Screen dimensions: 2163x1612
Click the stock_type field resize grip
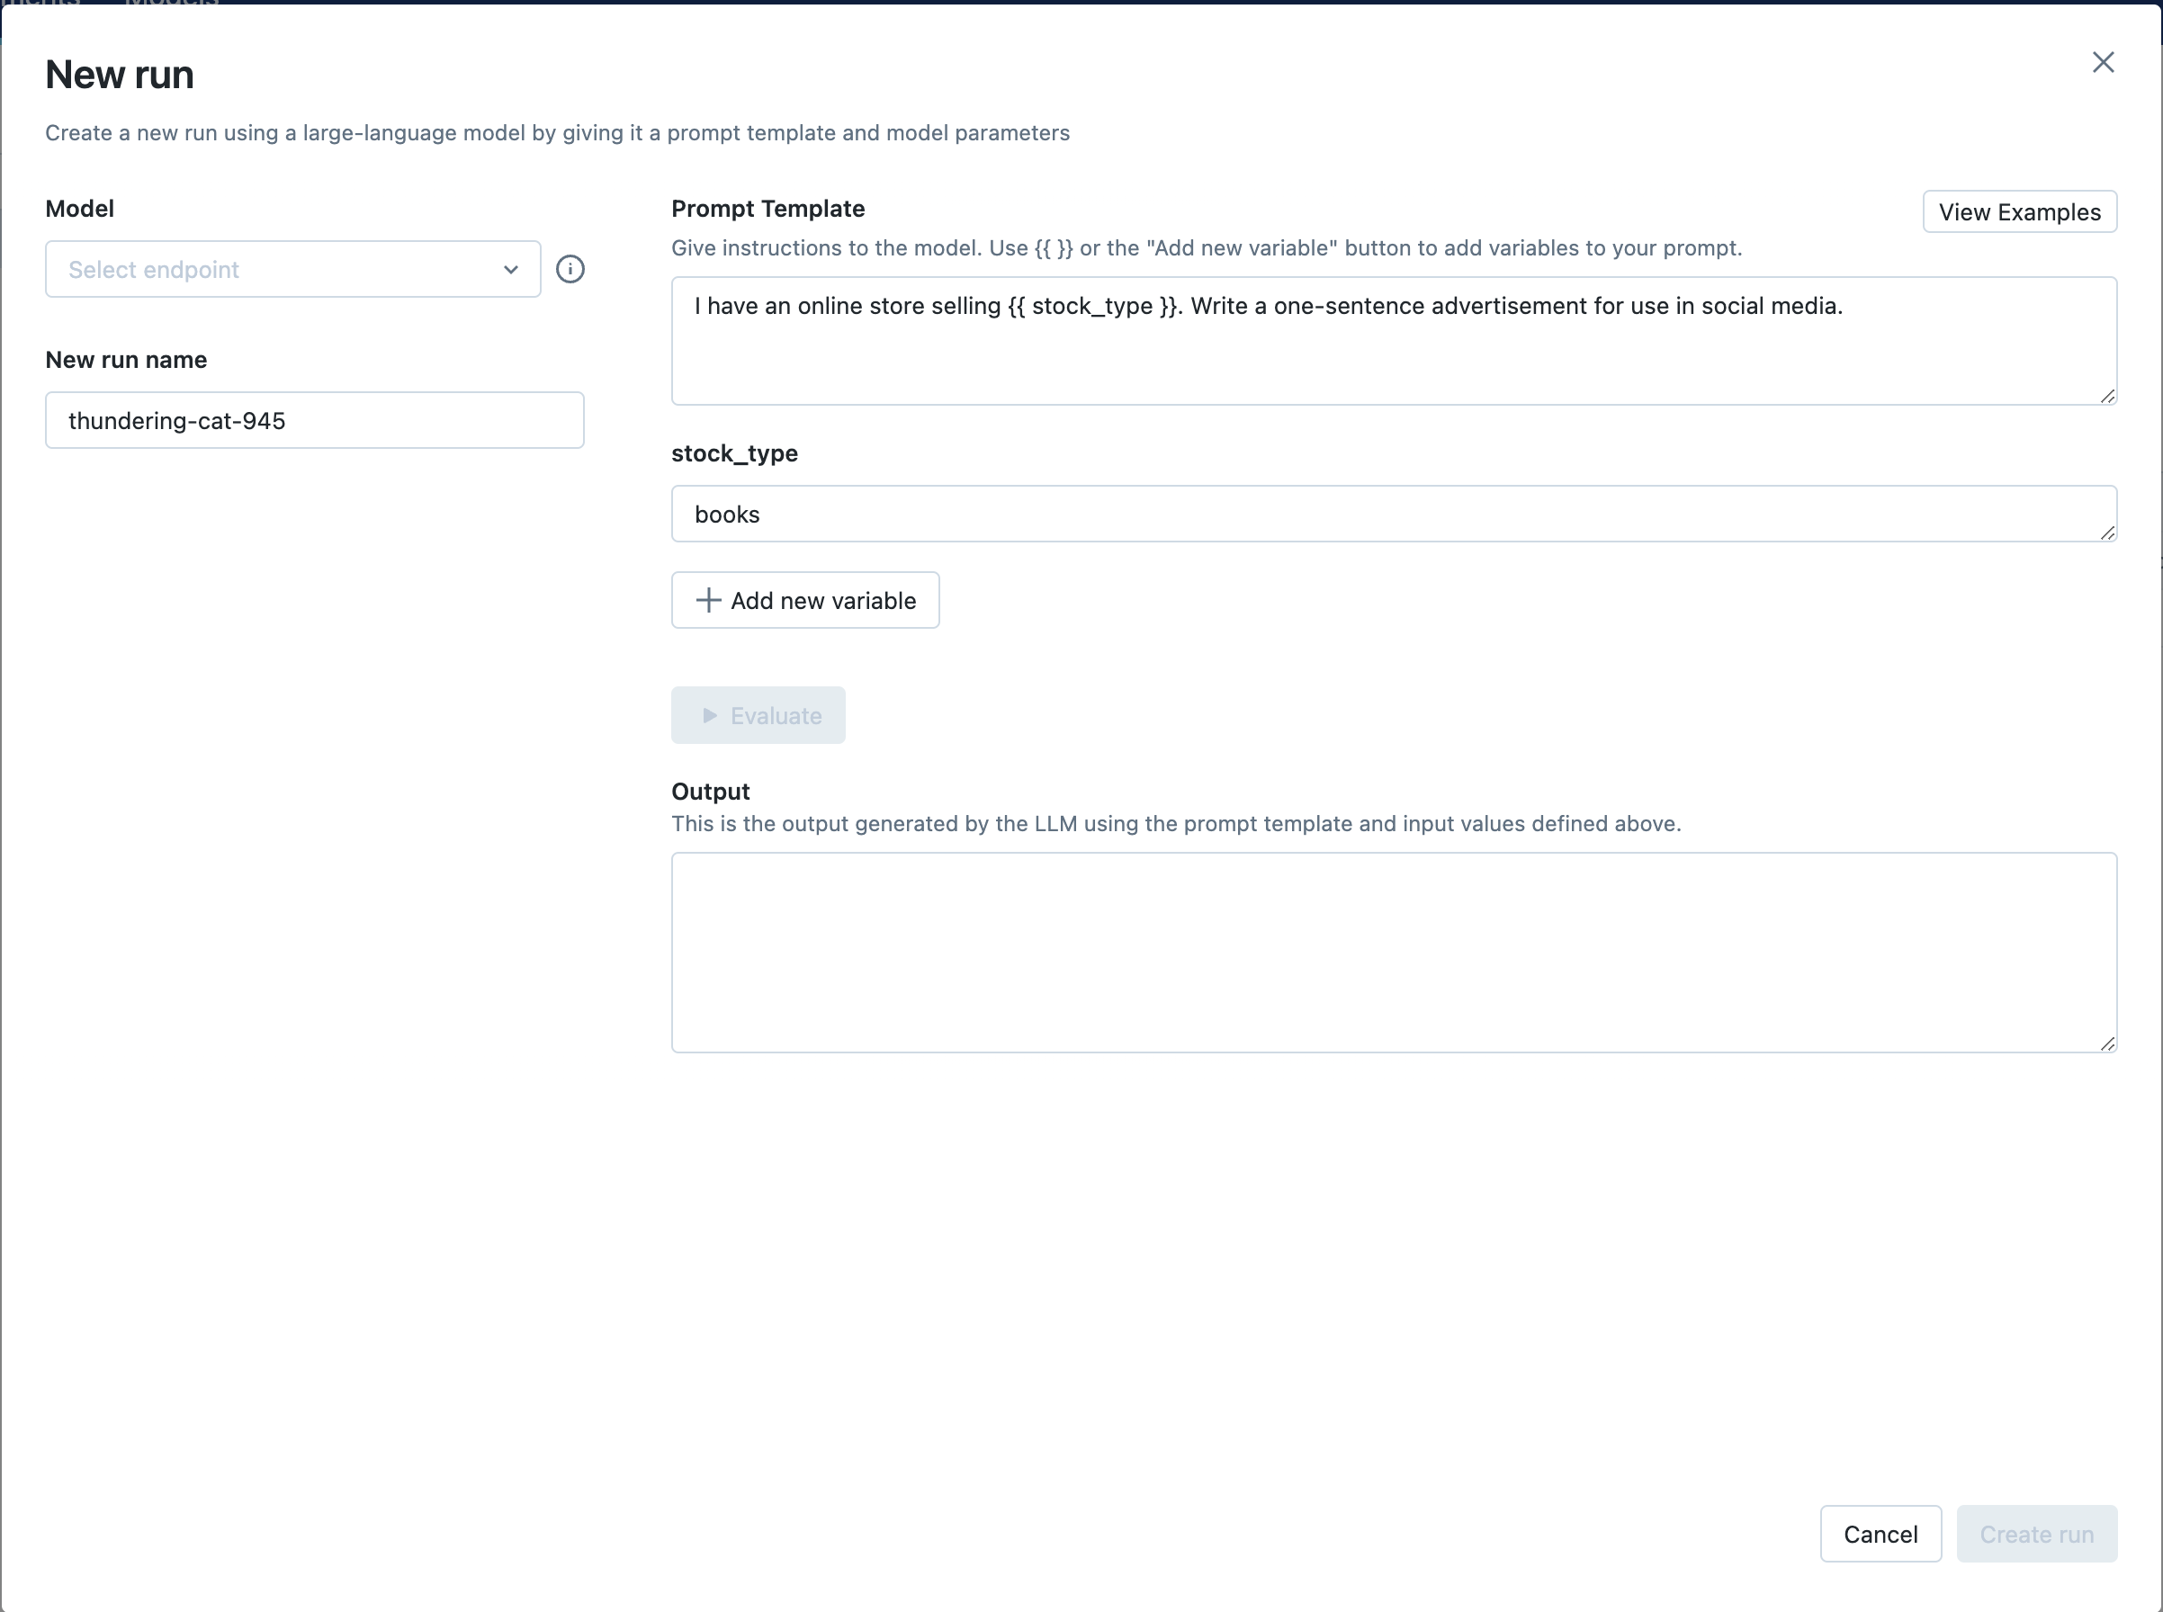click(x=2106, y=532)
